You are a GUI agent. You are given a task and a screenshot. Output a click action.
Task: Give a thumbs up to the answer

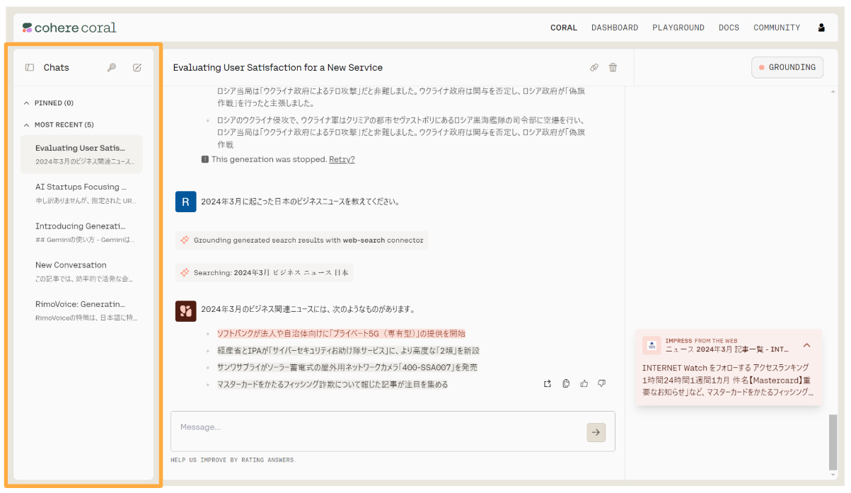pos(584,383)
